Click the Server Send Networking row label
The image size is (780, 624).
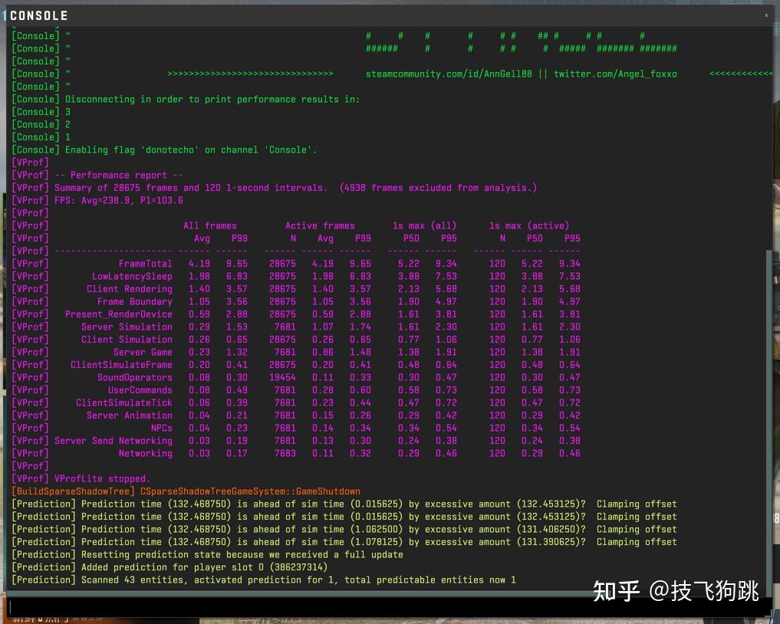coord(114,441)
